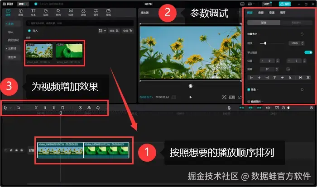Open the 文本 text tab
Image resolution: width=317 pixels, height=187 pixels.
click(x=33, y=12)
